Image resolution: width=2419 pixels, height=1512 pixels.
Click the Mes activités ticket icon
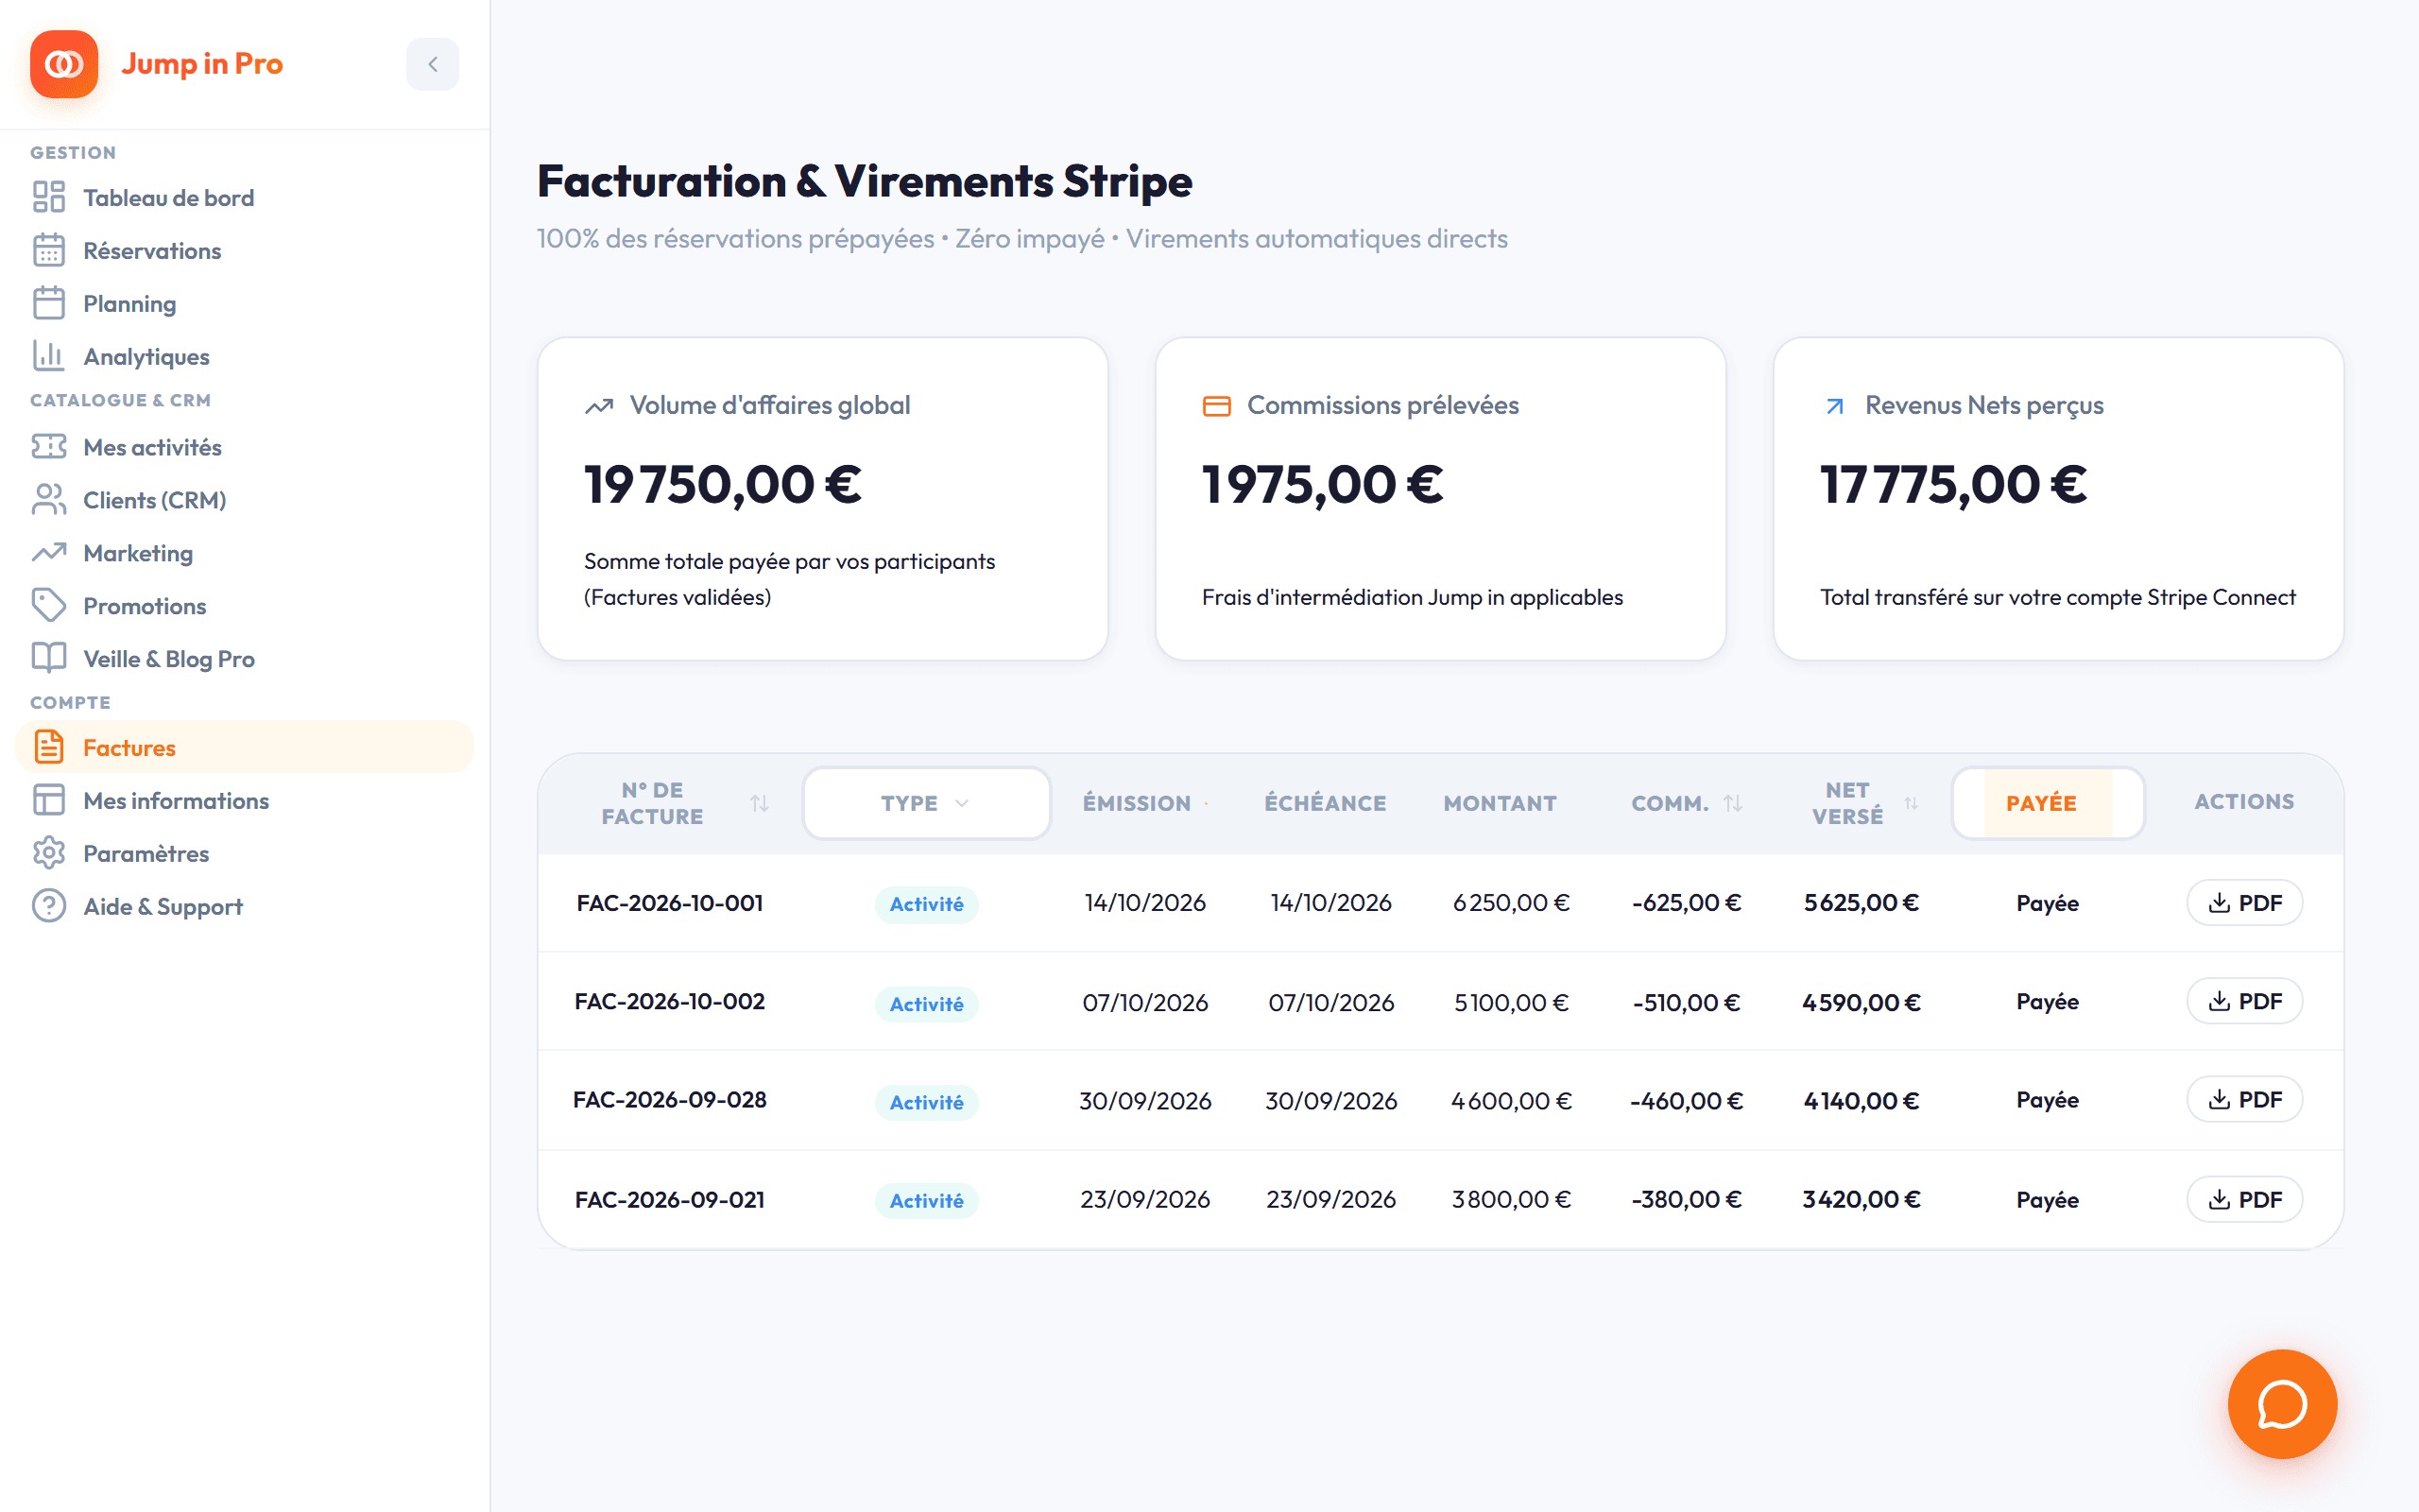coord(49,446)
